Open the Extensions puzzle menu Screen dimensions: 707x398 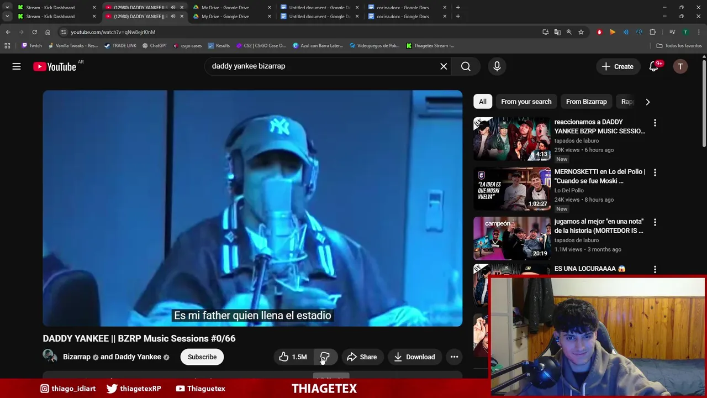click(653, 32)
